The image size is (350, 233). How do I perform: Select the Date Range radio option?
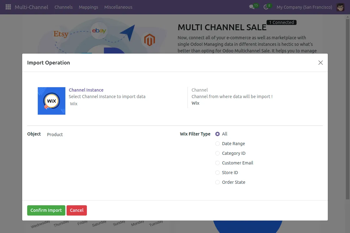[x=217, y=144]
